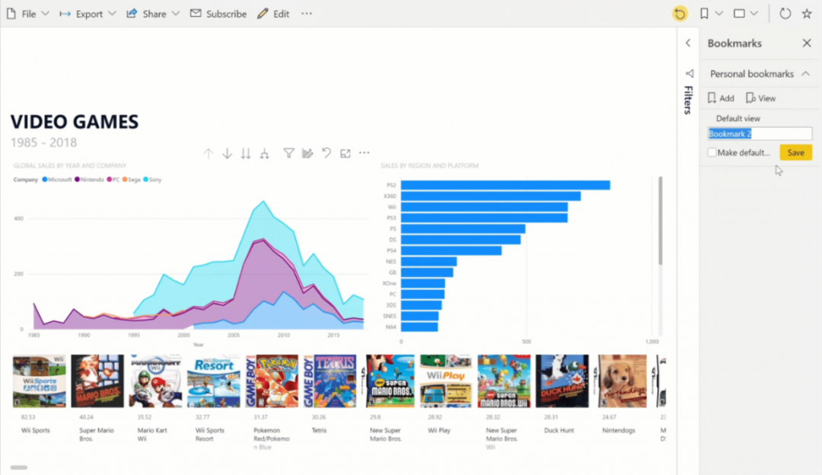Click the Bookmarks icon in top bar

704,14
